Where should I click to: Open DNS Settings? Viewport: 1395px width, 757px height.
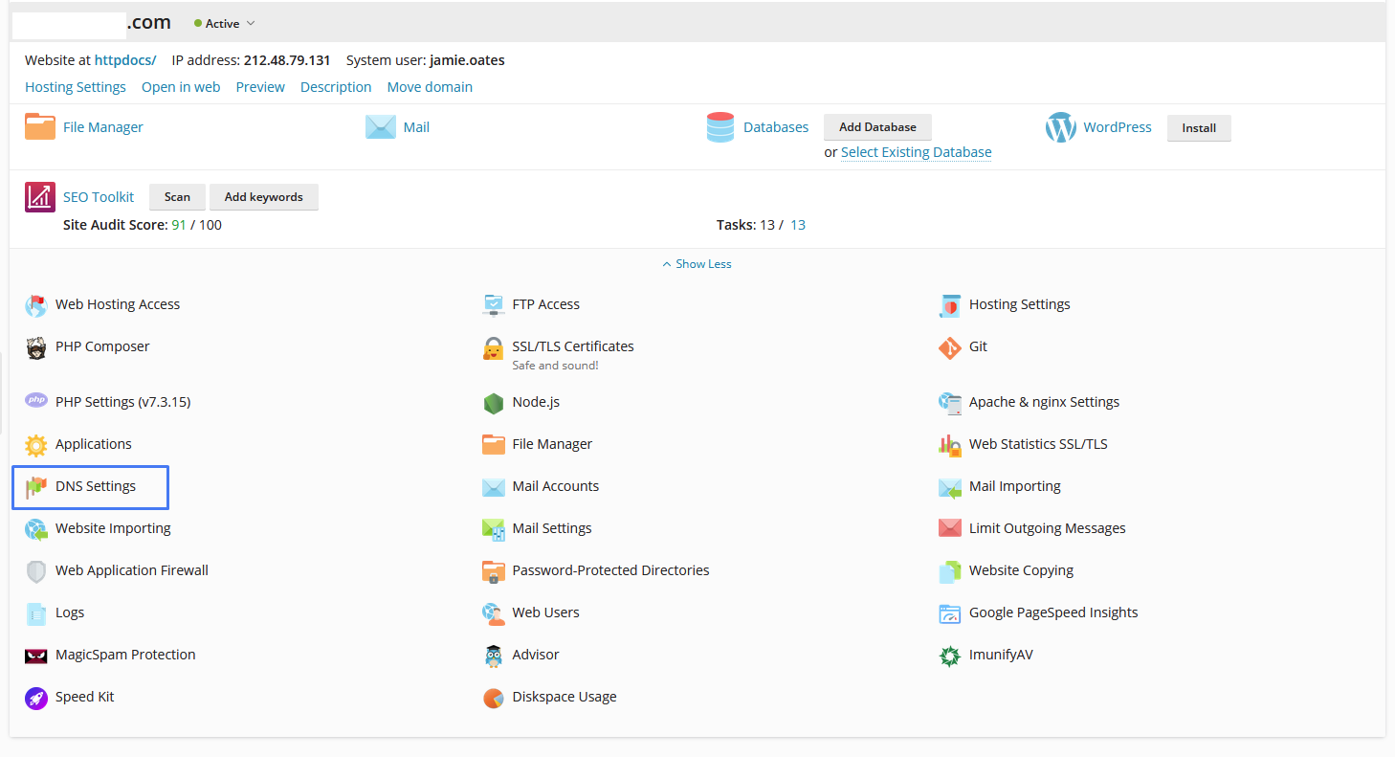tap(91, 486)
